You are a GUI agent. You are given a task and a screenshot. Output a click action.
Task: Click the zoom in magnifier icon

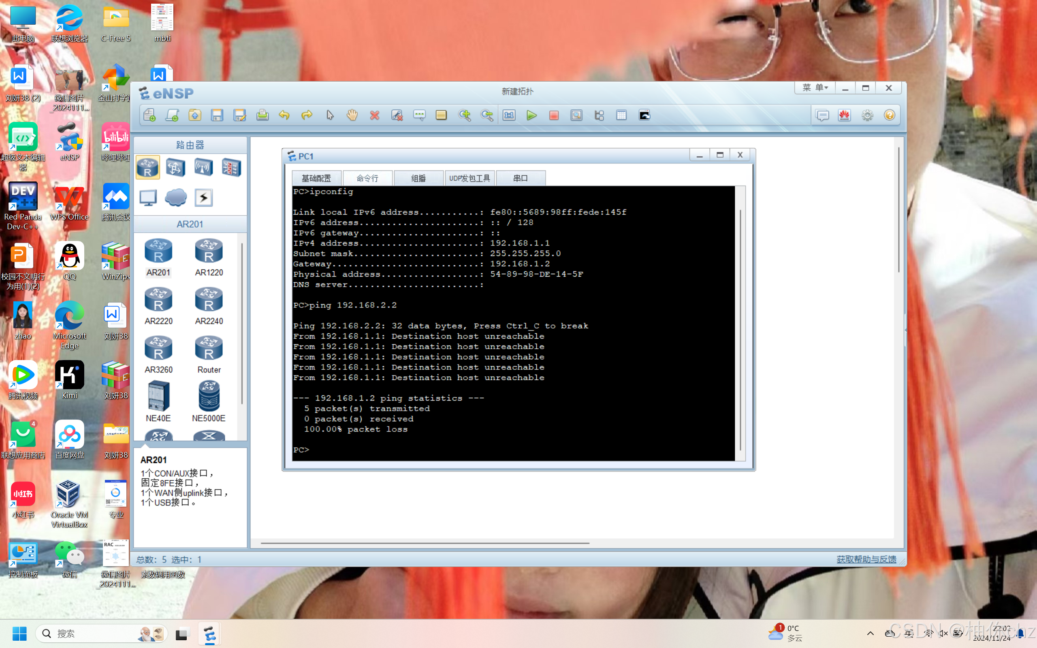[464, 115]
